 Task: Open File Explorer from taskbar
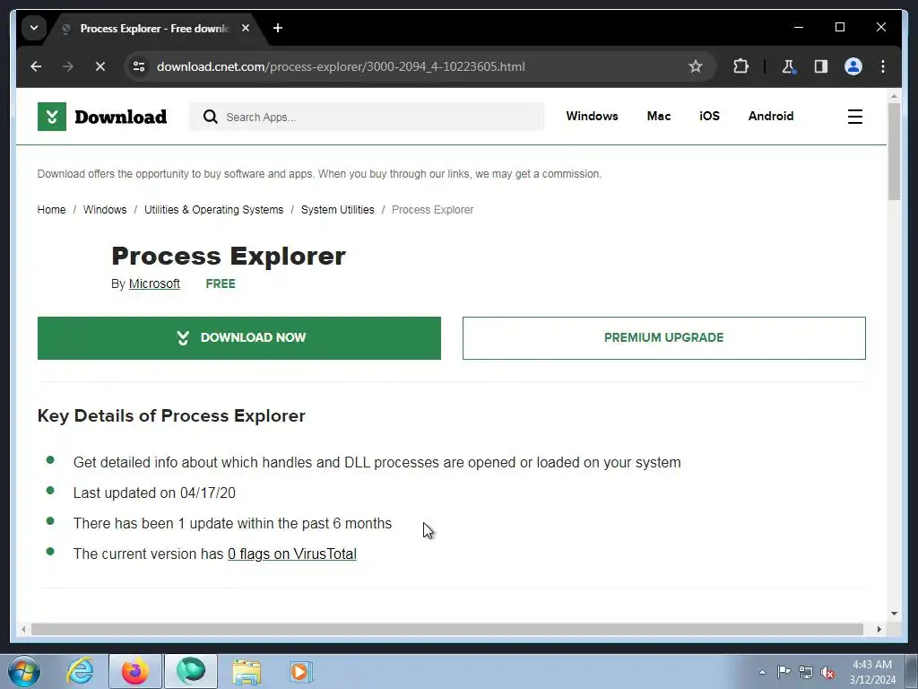coord(247,671)
